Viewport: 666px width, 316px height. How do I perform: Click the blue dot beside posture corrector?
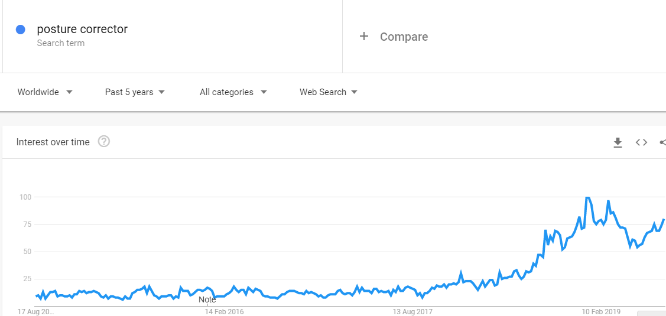click(21, 30)
